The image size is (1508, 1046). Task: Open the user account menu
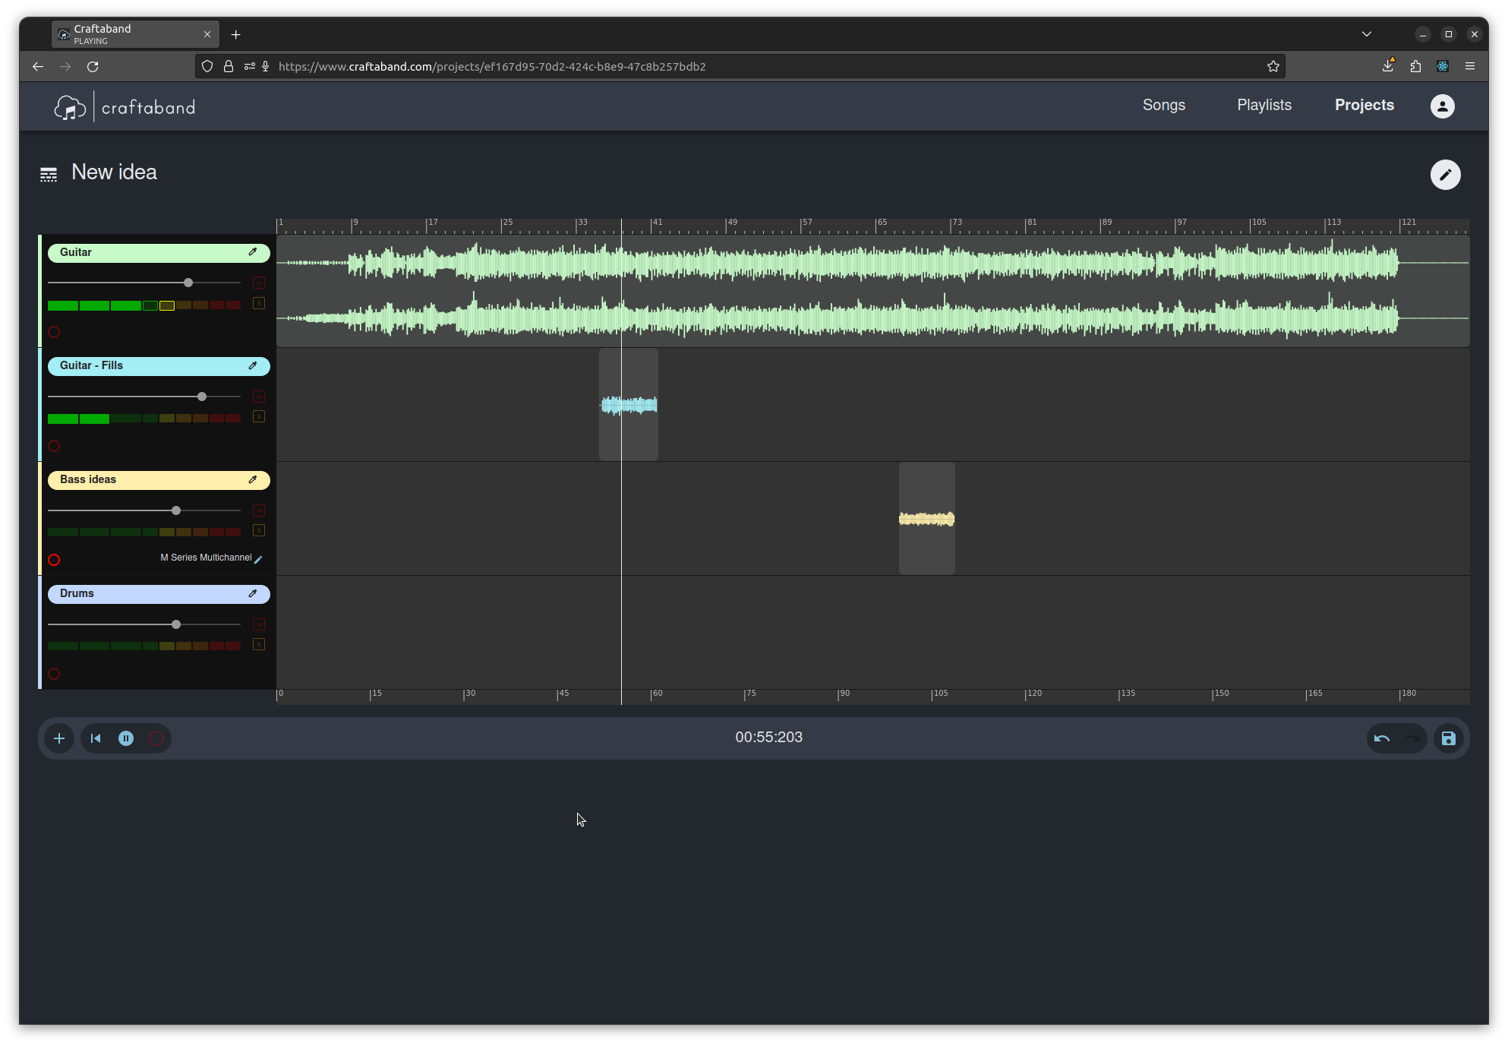click(x=1443, y=106)
